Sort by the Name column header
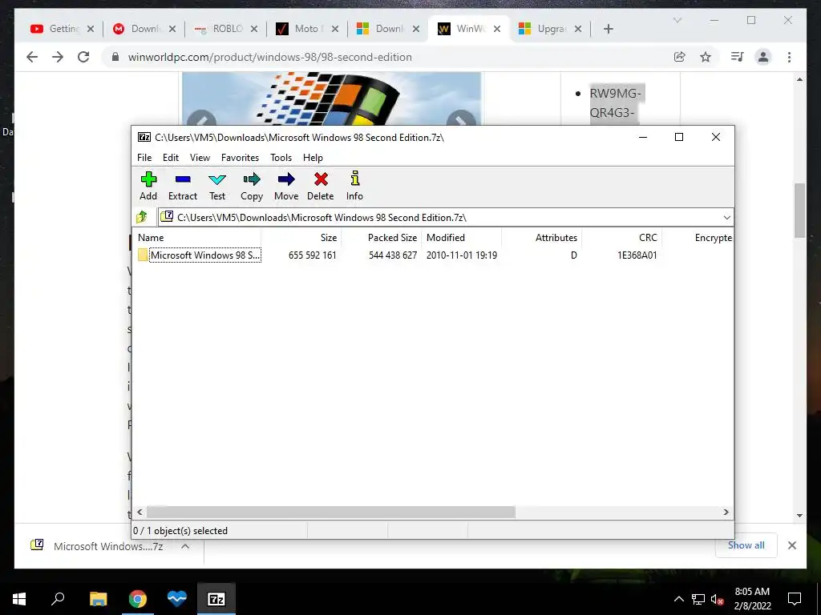The height and width of the screenshot is (615, 821). point(196,237)
